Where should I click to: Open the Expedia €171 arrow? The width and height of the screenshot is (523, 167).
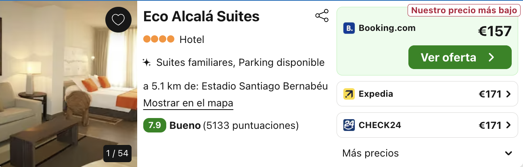click(508, 94)
